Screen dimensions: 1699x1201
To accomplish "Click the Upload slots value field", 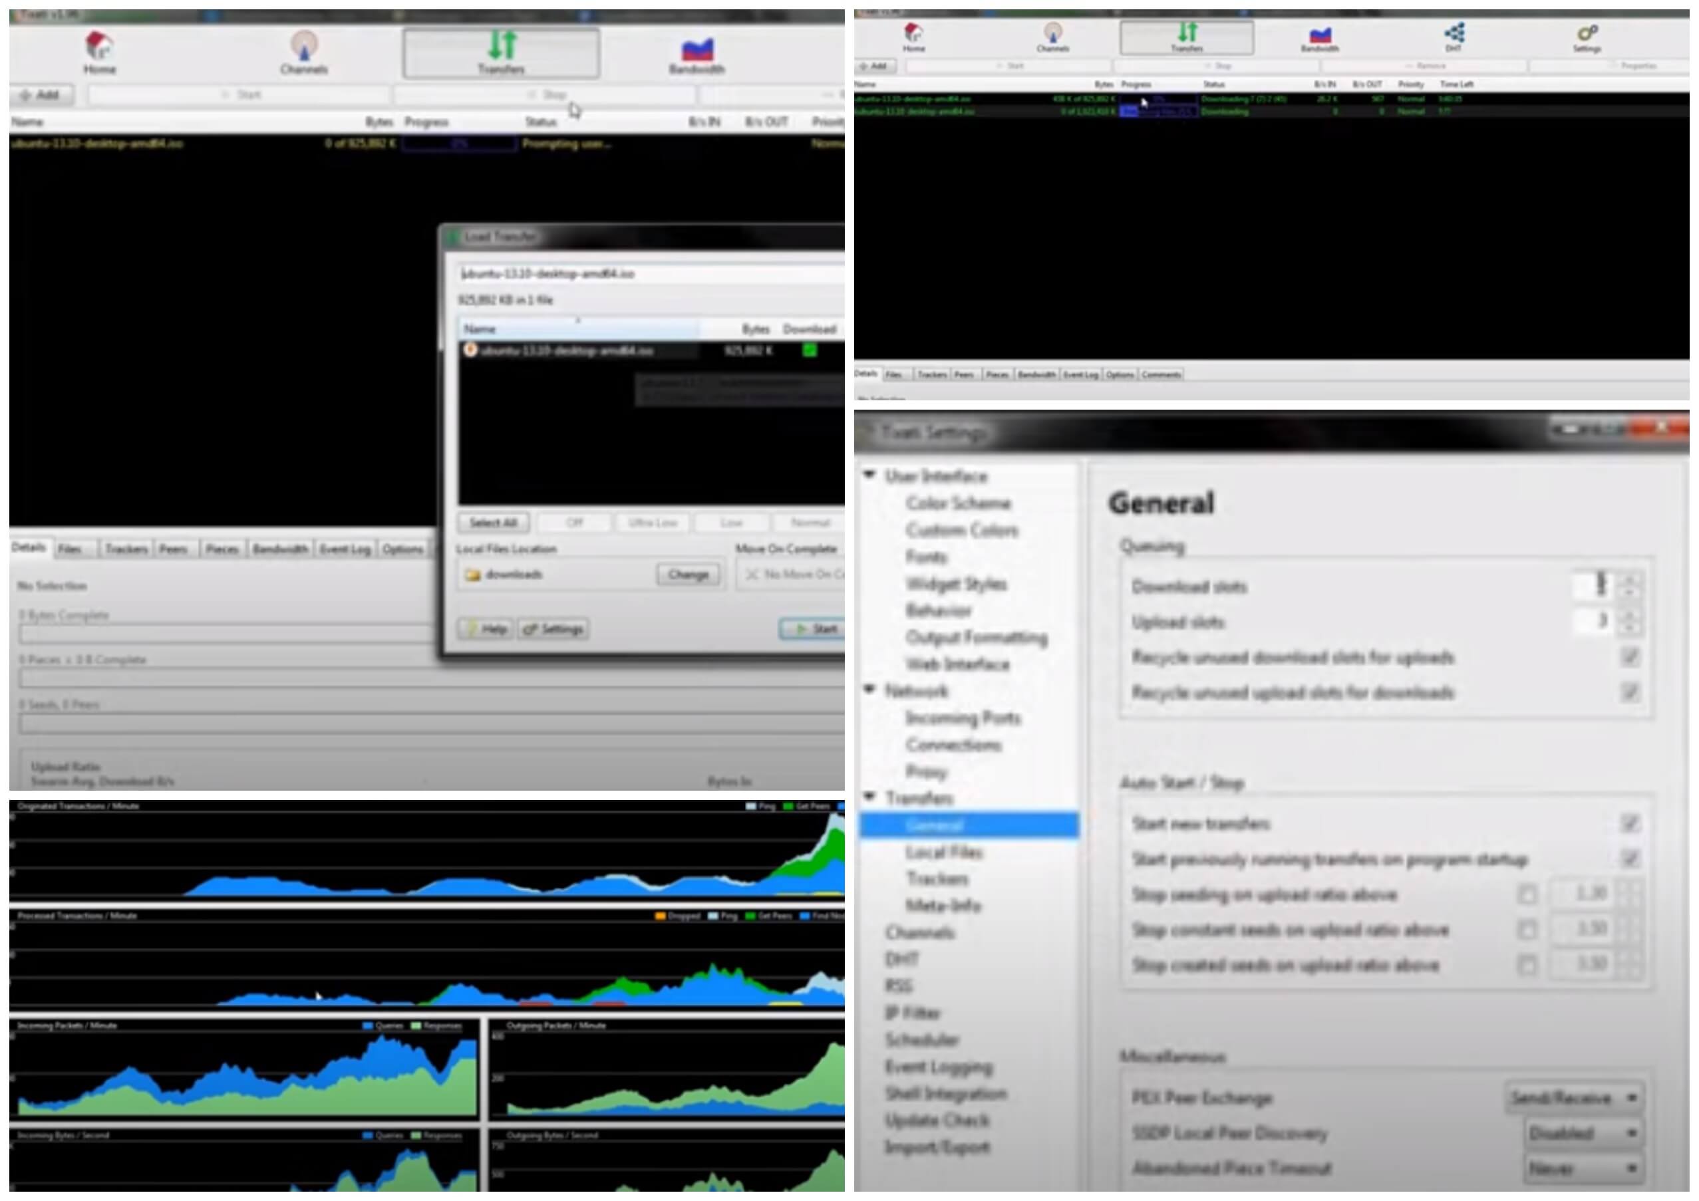I will click(1593, 621).
